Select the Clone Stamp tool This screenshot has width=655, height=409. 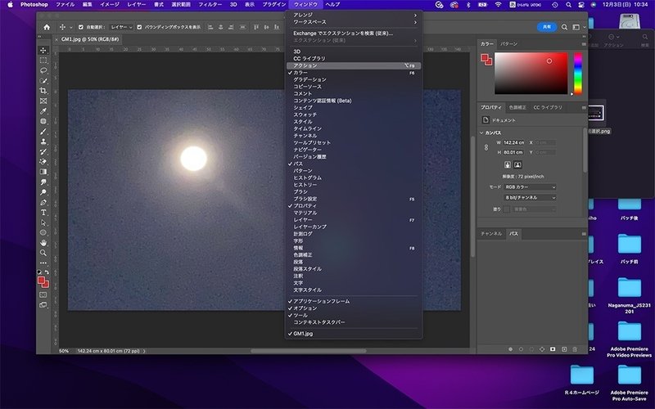(43, 142)
